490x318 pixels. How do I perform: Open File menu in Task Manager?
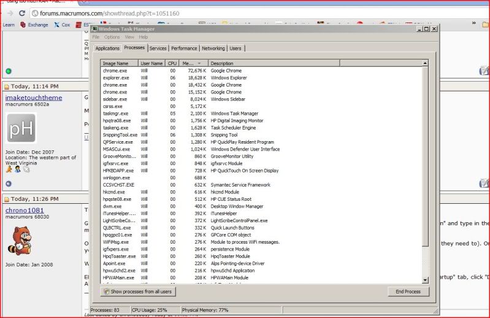96,37
